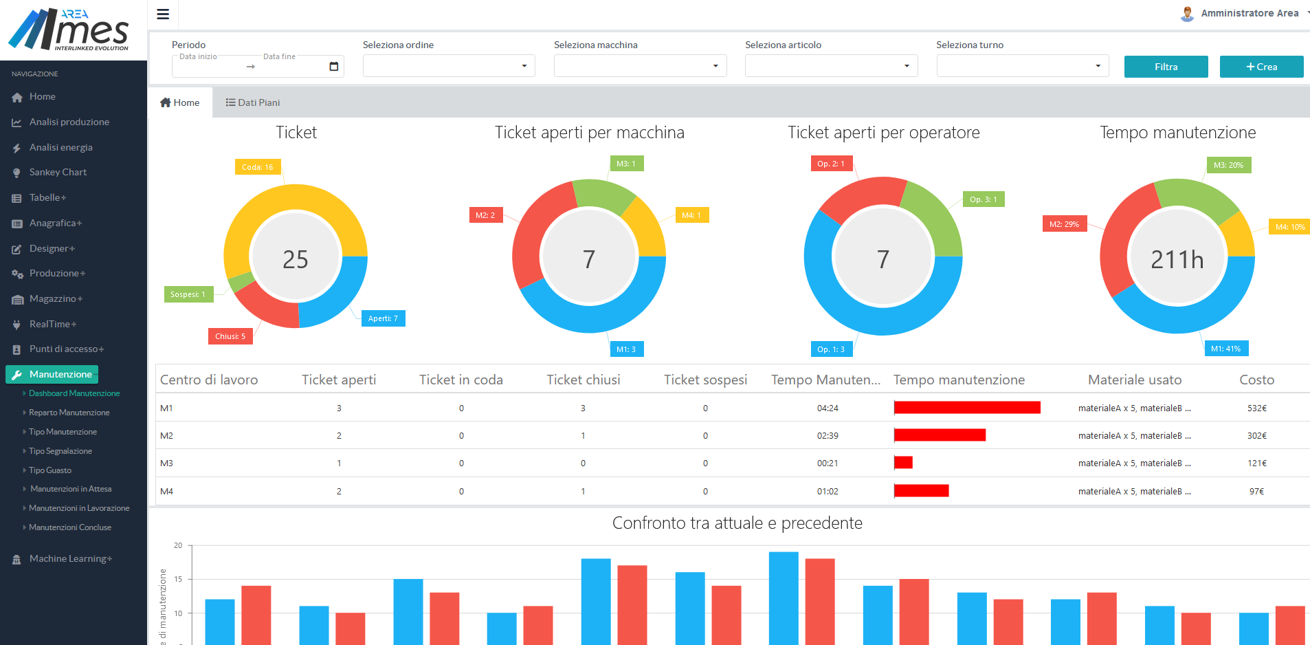Viewport: 1310px width, 645px height.
Task: Expand the Tabelle+ sidebar menu
Action: coord(48,197)
